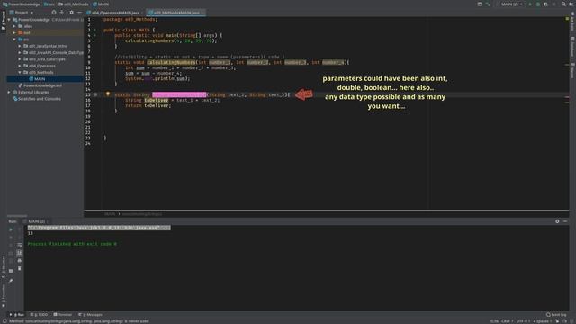Click the Methods package breadcrumb
Image resolution: width=576 pixels, height=324 pixels.
tap(74, 4)
